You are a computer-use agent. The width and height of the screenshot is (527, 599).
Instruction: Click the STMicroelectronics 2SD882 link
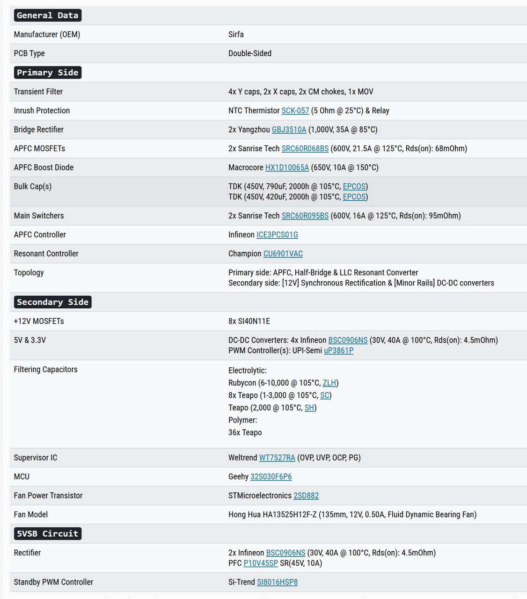pos(306,496)
